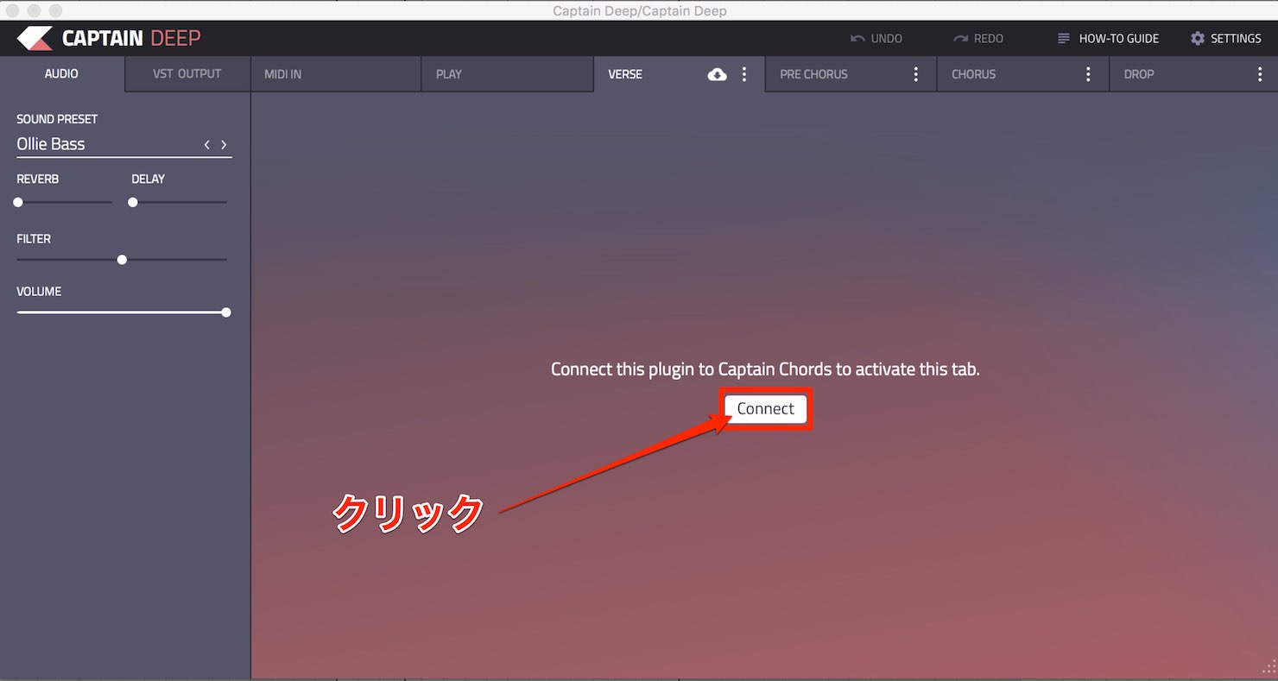Click the FILTER slider handle
The image size is (1278, 681).
click(x=122, y=260)
